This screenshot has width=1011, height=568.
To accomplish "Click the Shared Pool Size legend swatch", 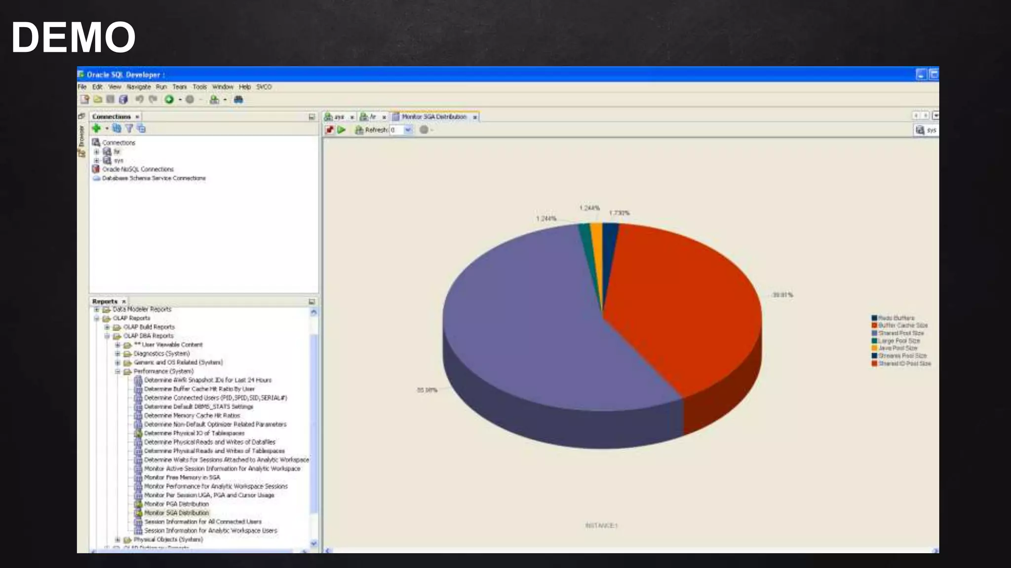I will [874, 333].
